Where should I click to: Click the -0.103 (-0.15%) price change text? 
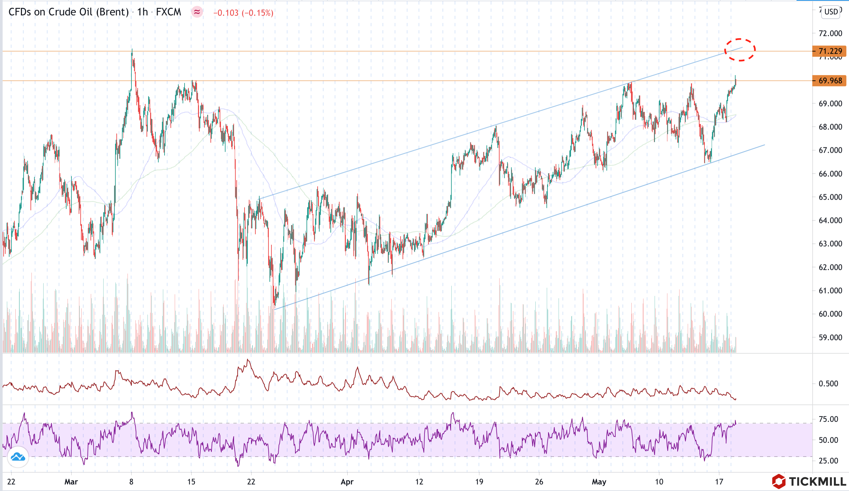coord(243,13)
